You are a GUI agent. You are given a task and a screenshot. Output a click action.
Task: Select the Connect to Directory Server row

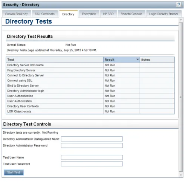[x=90, y=75]
